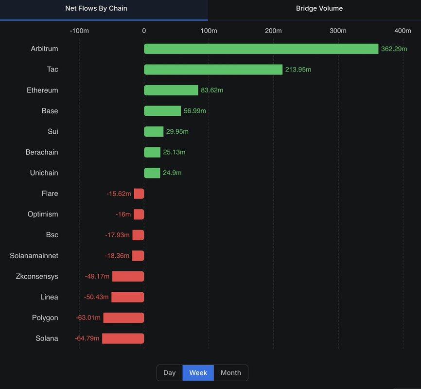This screenshot has height=389, width=421.
Task: Click the -100m axis tick label
Action: [79, 31]
